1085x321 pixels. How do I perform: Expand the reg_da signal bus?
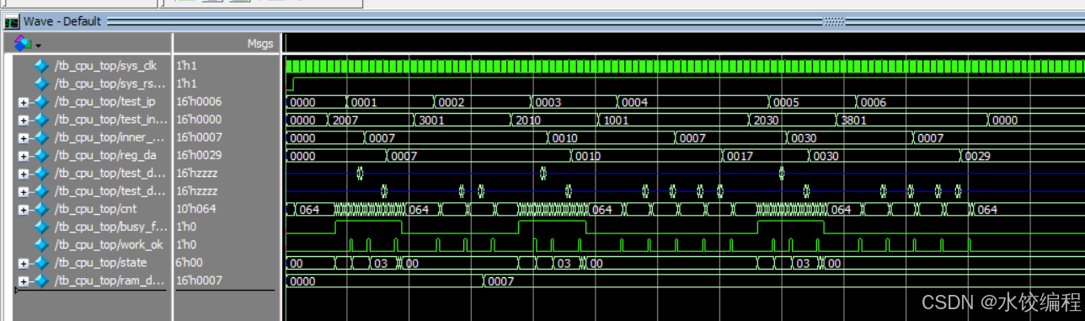tap(24, 157)
